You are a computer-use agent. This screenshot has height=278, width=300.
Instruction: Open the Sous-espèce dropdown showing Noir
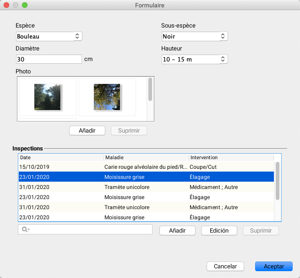pyautogui.click(x=195, y=36)
